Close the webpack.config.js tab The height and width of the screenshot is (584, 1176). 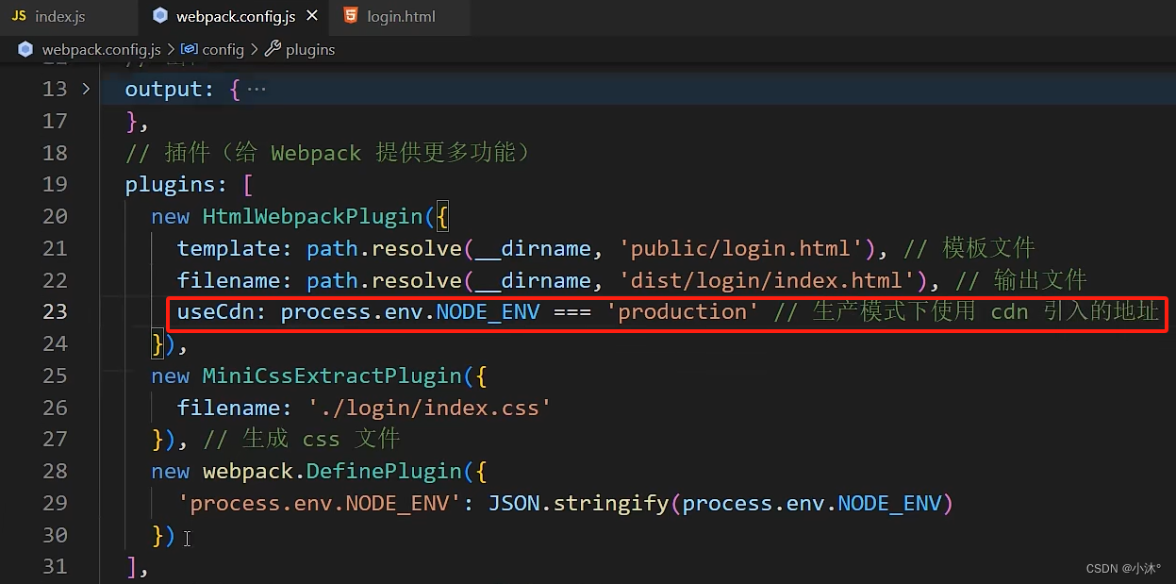coord(312,15)
